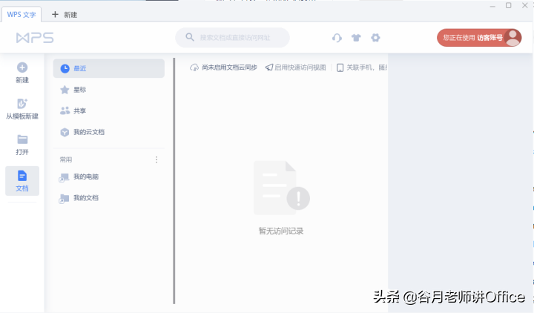The image size is (534, 313).
Task: Open 星标 starred documents
Action: [108, 90]
